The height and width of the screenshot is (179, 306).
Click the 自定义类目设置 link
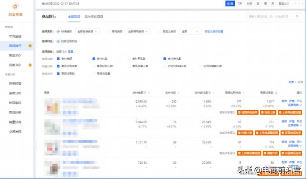click(214, 32)
